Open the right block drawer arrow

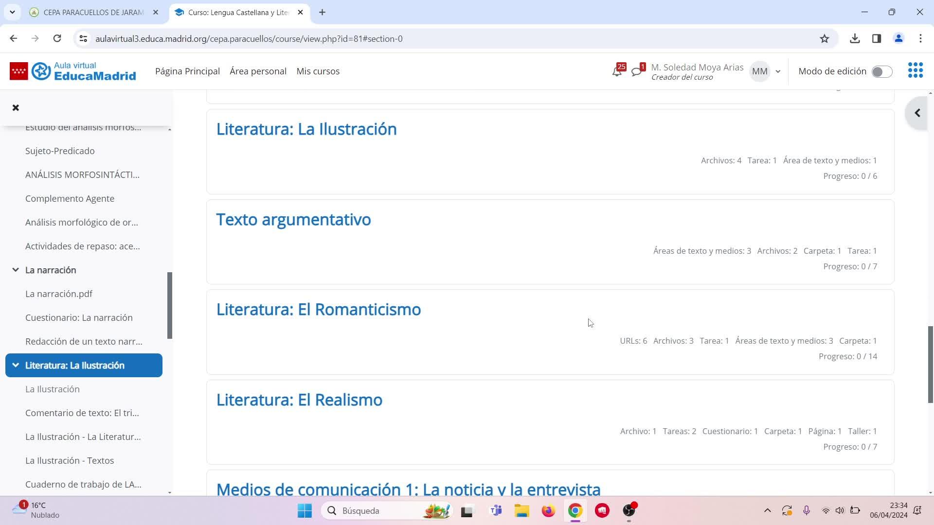(917, 113)
